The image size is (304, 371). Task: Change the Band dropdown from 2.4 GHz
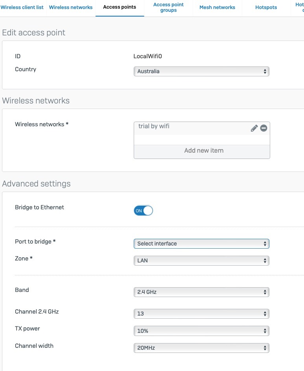(x=201, y=292)
